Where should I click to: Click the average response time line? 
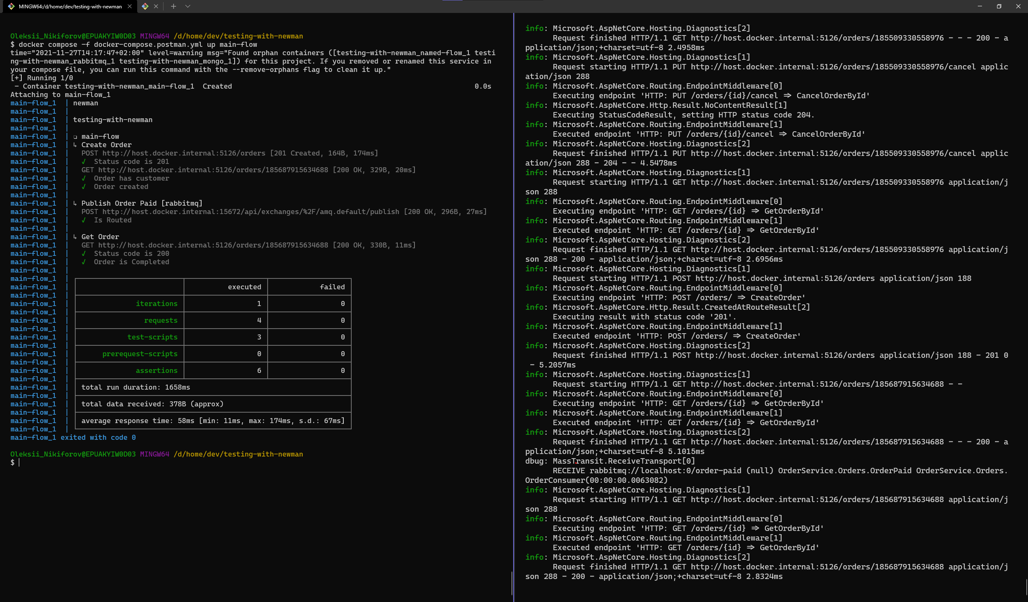213,421
